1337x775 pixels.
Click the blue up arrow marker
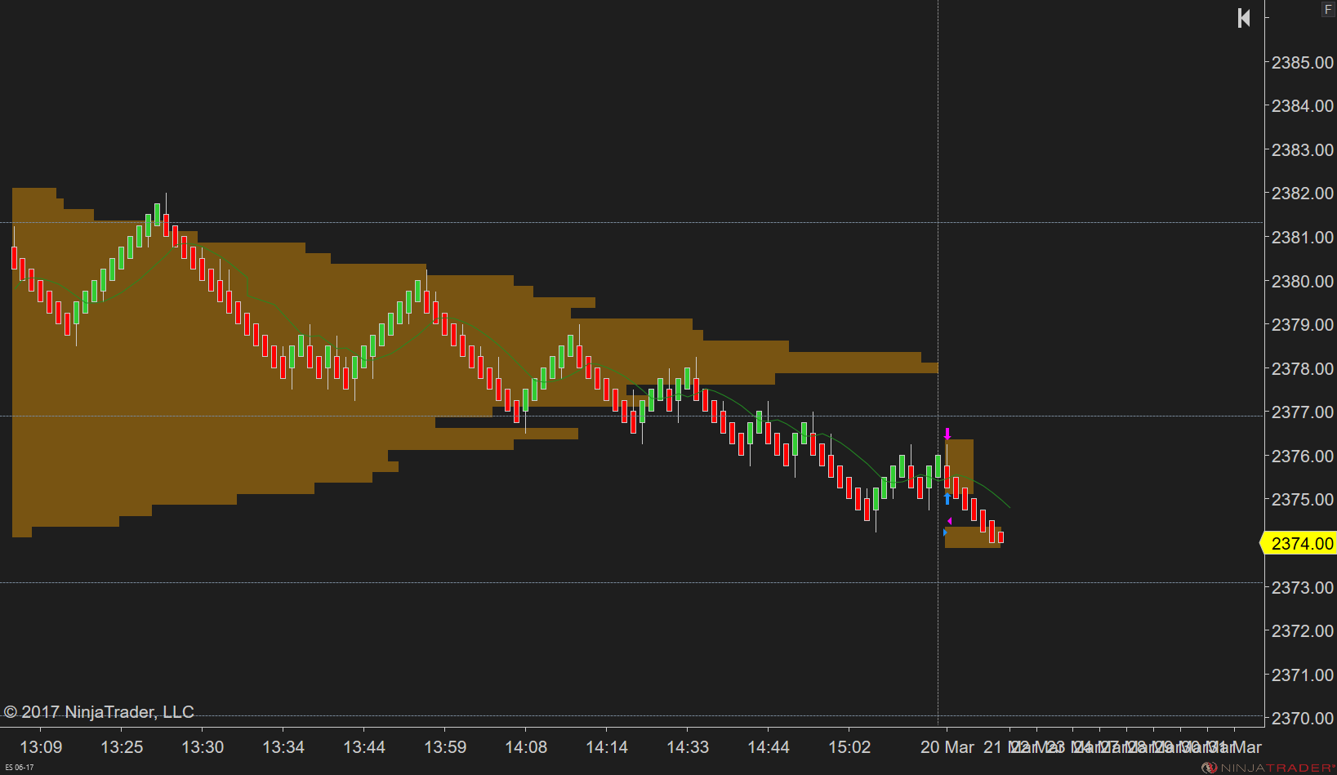(x=947, y=498)
